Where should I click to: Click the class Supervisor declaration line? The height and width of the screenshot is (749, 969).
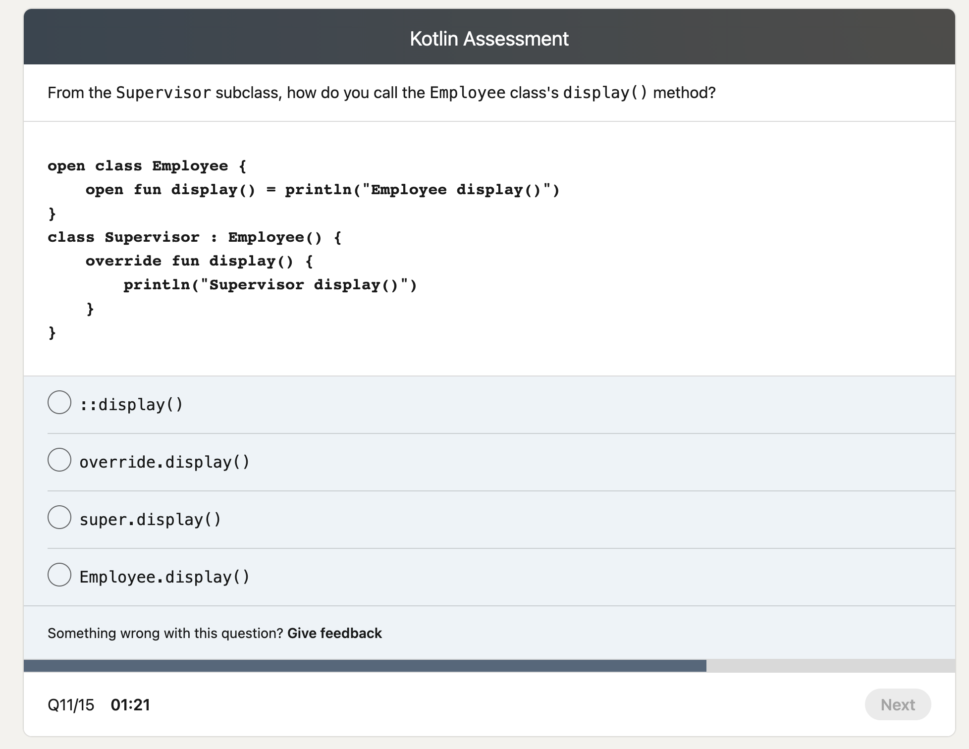pyautogui.click(x=195, y=237)
